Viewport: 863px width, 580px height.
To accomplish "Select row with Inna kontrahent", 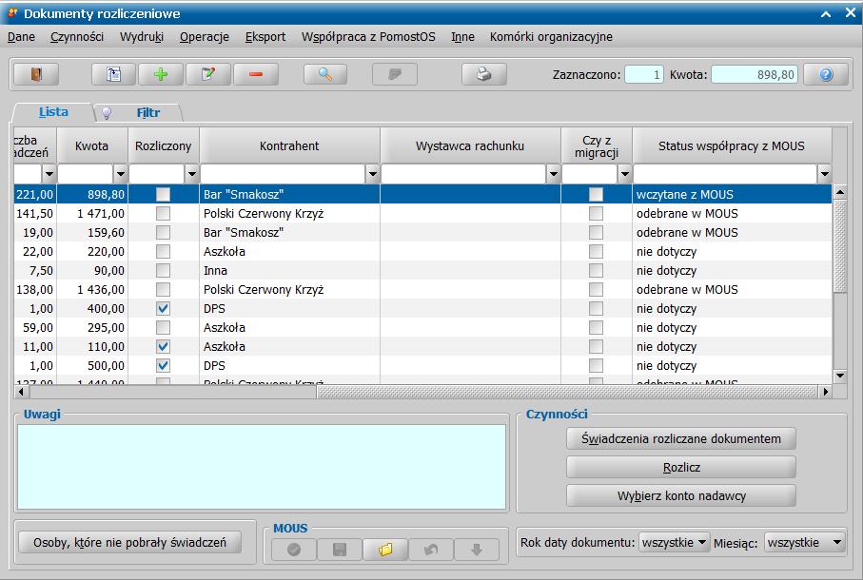I will coord(422,270).
